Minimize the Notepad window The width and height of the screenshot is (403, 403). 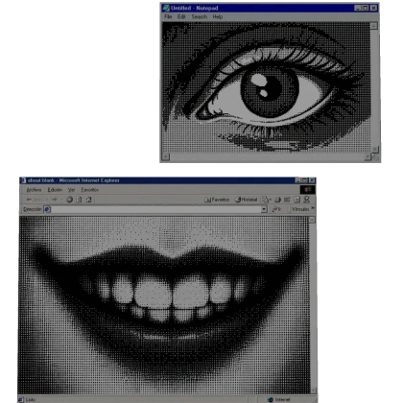(x=358, y=8)
